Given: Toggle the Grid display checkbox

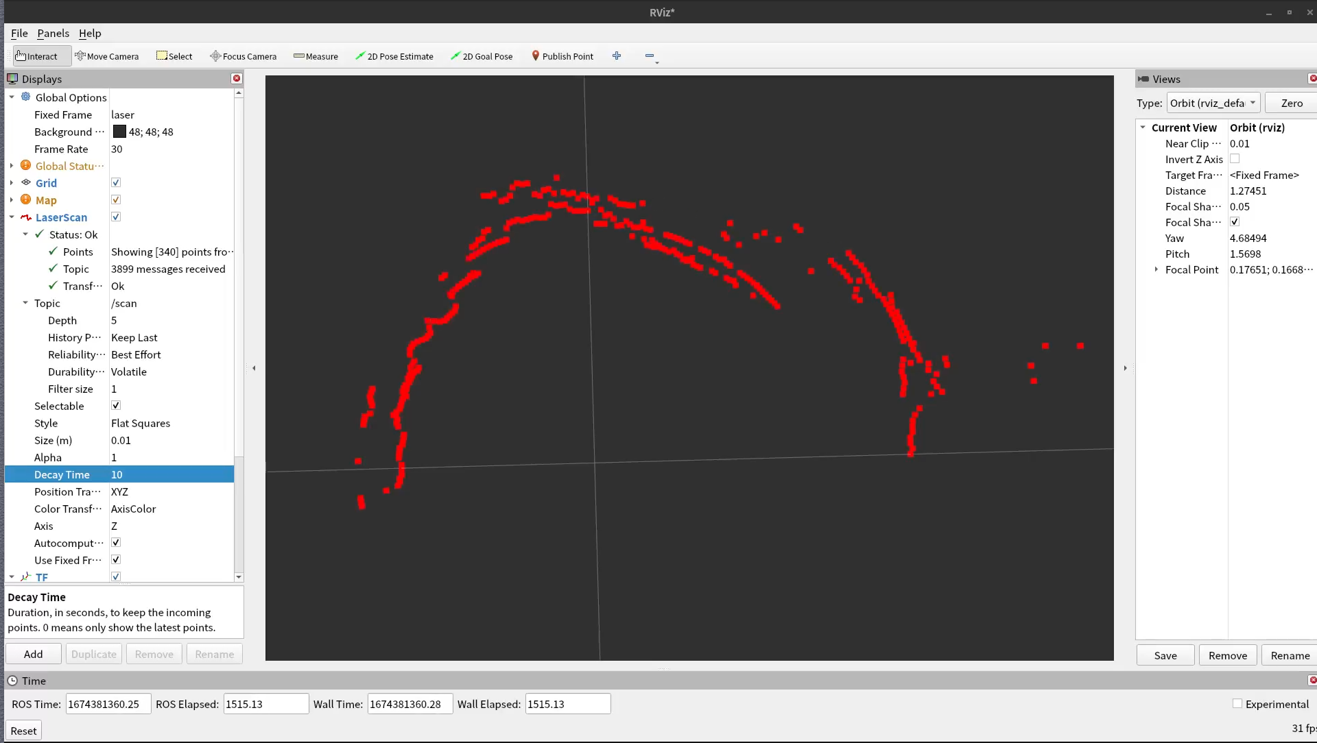Looking at the screenshot, I should point(116,183).
